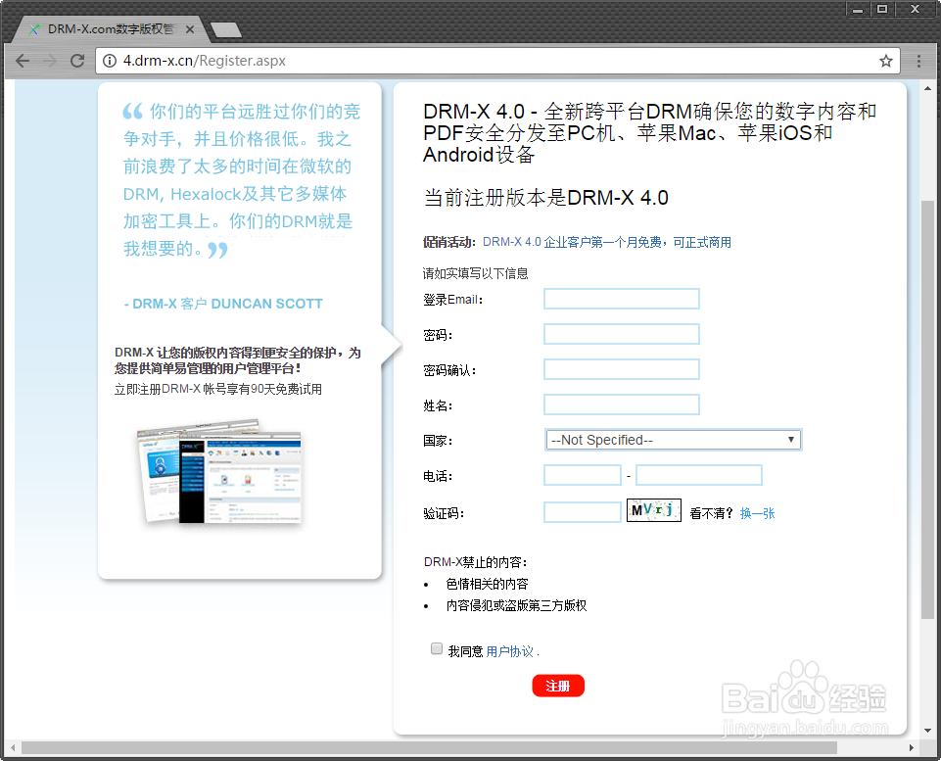Viewport: 941px width, 761px height.
Task: Click the 换一张 refresh captcha link
Action: 757,513
